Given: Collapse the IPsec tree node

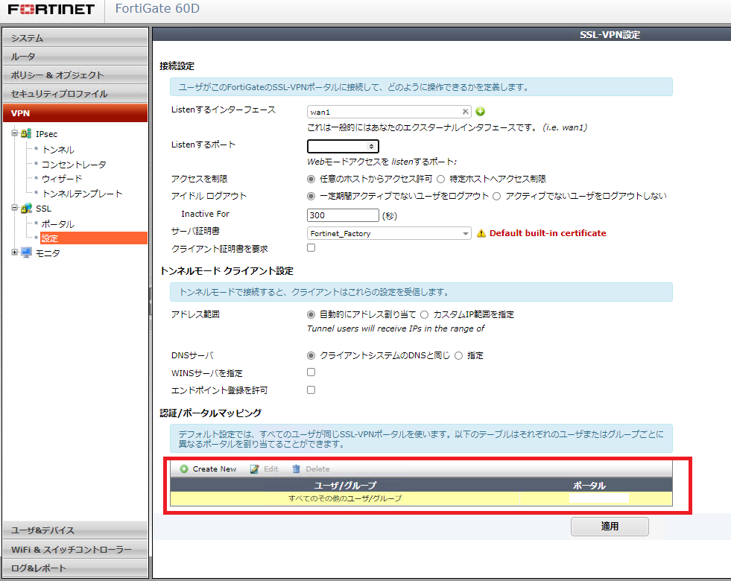Looking at the screenshot, I should point(14,133).
